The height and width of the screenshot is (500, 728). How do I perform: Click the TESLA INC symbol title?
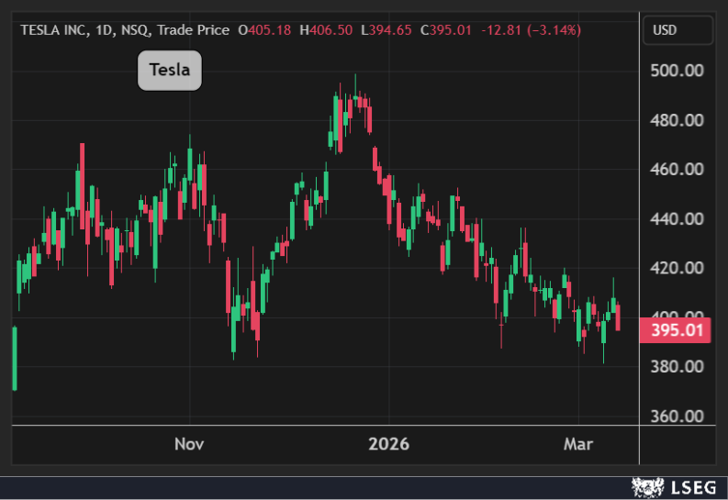coord(54,30)
